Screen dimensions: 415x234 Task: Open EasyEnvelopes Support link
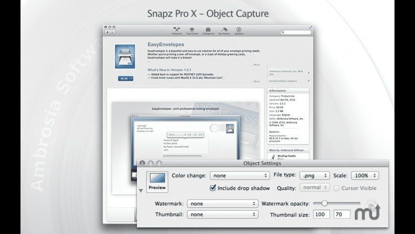289,81
